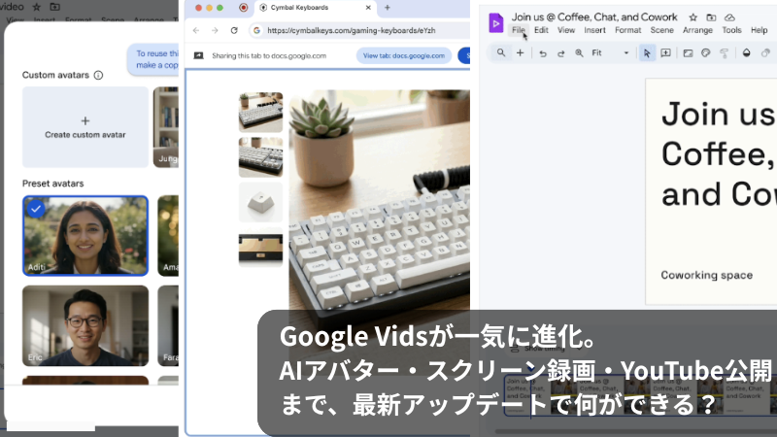Click the add comment icon in toolbar

tap(666, 52)
